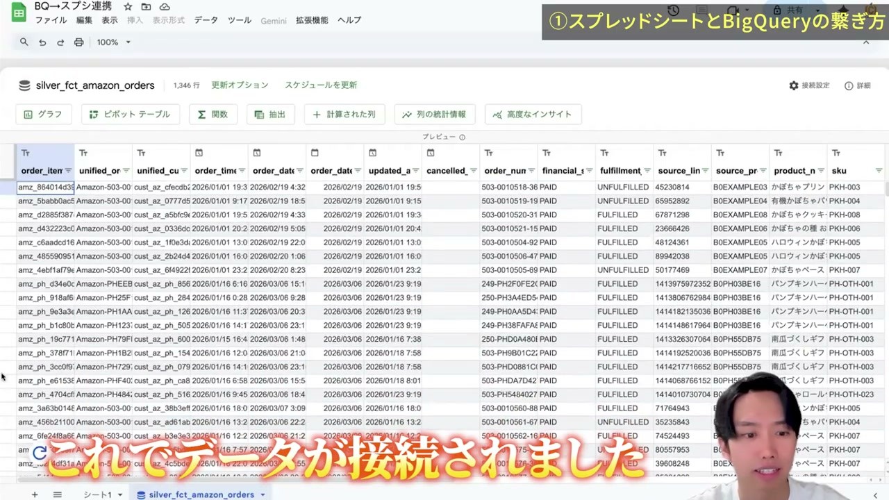Switch to silver_fct_amazon_orders sheet tab

click(201, 494)
